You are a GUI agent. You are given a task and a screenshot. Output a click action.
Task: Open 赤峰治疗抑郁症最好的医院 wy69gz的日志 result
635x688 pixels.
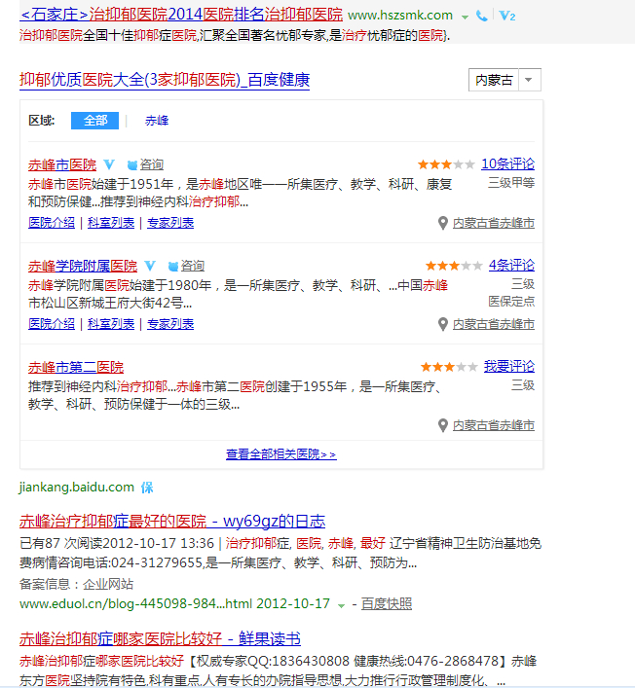pos(172,522)
